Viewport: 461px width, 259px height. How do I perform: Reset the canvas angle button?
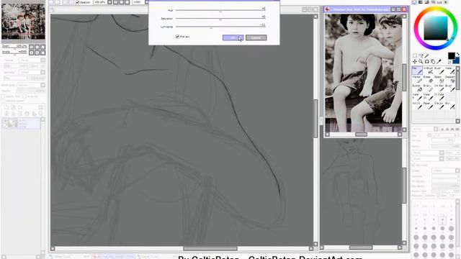[43, 53]
